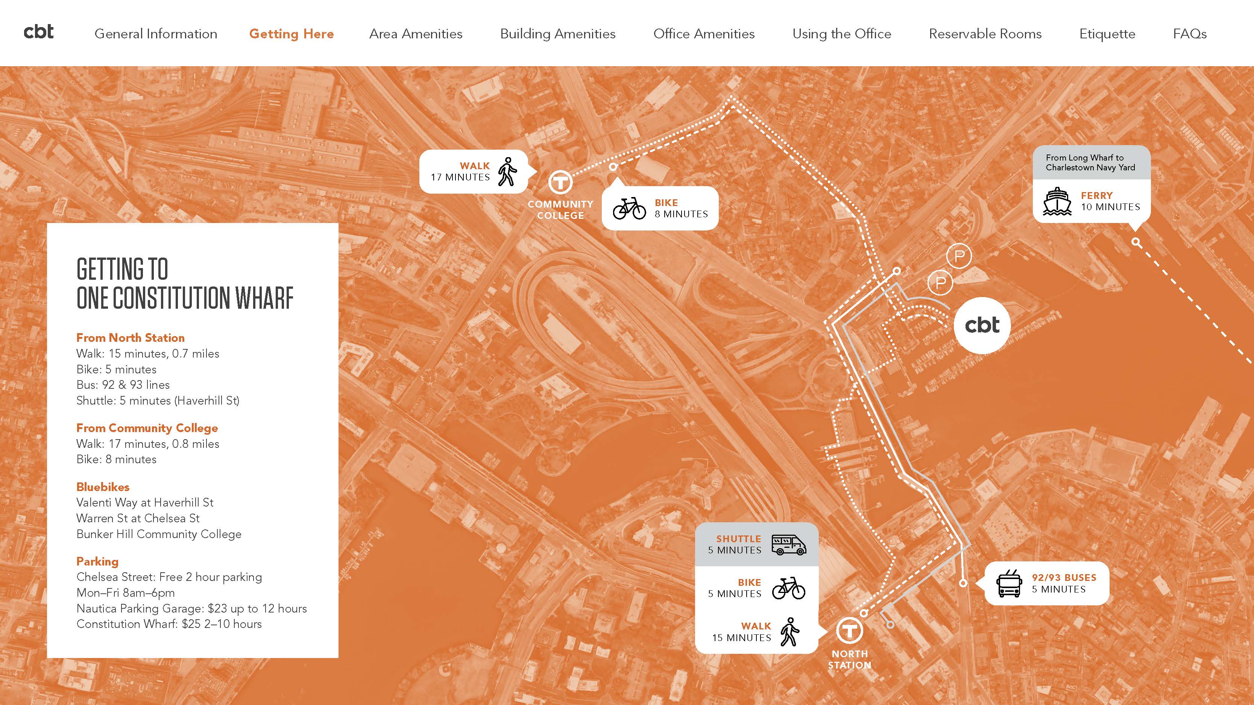Go to Area Amenities page

416,33
